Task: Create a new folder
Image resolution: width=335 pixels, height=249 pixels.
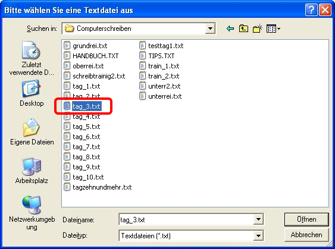Action: point(258,29)
